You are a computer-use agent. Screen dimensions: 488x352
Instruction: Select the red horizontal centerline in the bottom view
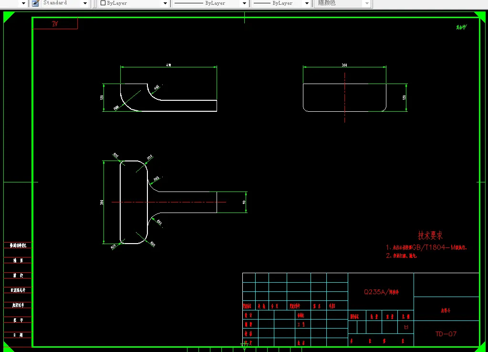(x=169, y=202)
